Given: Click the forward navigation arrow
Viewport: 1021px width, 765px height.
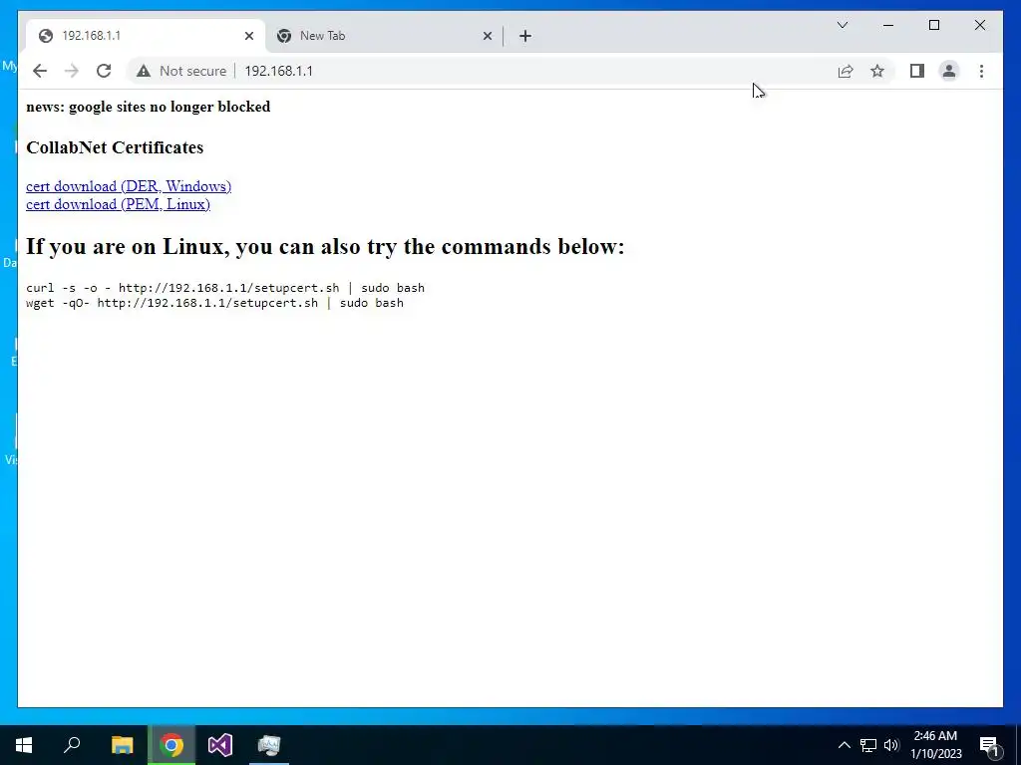Looking at the screenshot, I should coord(72,71).
